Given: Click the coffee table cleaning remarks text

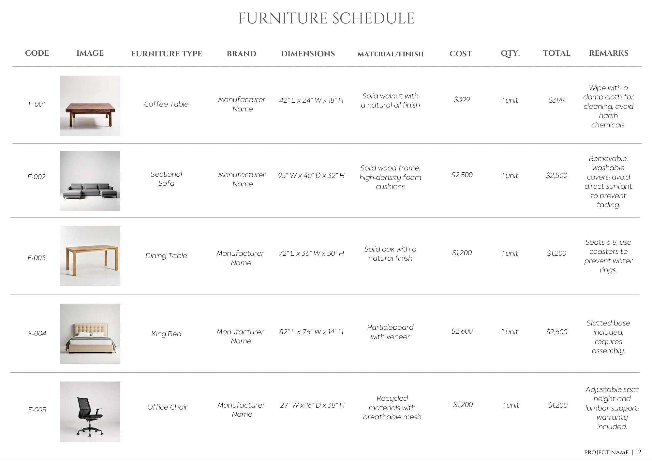Looking at the screenshot, I should pos(608,106).
